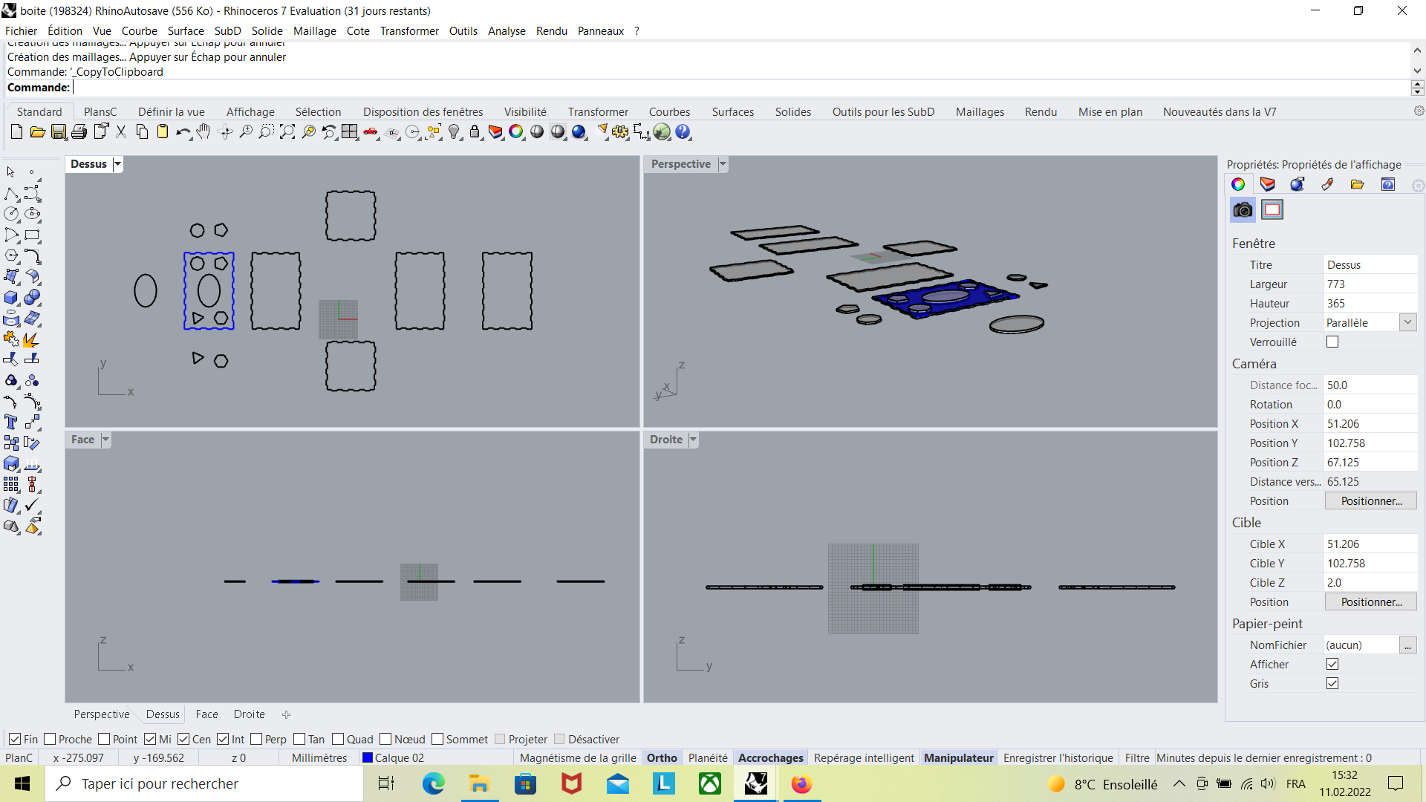This screenshot has height=802, width=1426.
Task: Click the Save file icon in toolbar
Action: coord(58,132)
